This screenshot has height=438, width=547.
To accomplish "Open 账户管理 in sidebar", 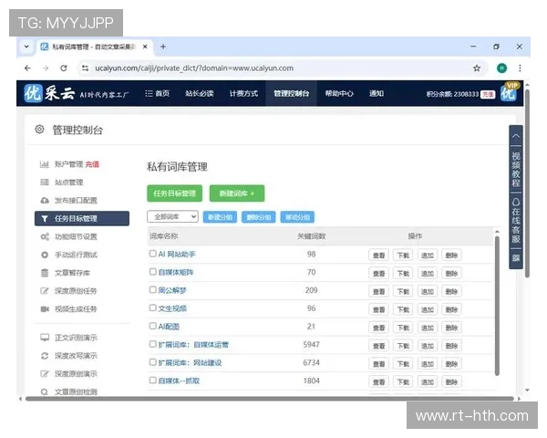I will tap(68, 164).
